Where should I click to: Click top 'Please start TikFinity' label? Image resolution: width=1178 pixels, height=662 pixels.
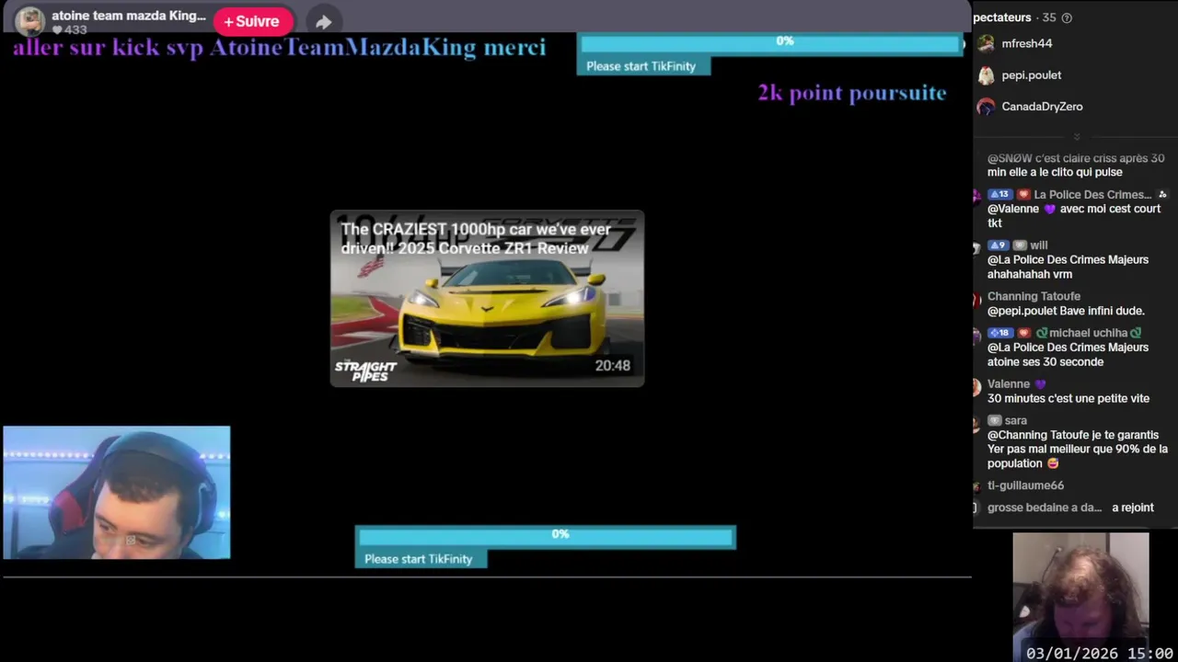point(641,66)
